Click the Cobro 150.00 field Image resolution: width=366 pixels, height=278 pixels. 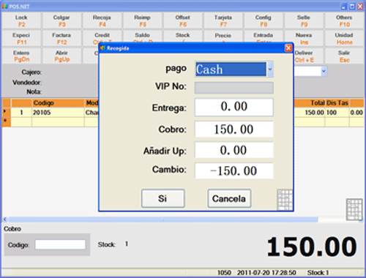point(234,129)
